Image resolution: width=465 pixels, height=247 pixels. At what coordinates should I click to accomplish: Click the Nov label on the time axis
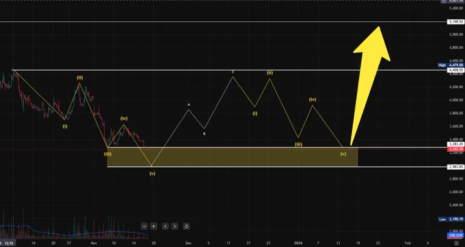tap(94, 243)
